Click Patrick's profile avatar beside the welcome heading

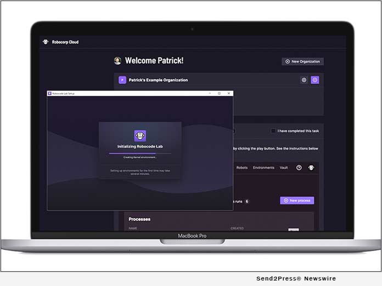pos(117,61)
